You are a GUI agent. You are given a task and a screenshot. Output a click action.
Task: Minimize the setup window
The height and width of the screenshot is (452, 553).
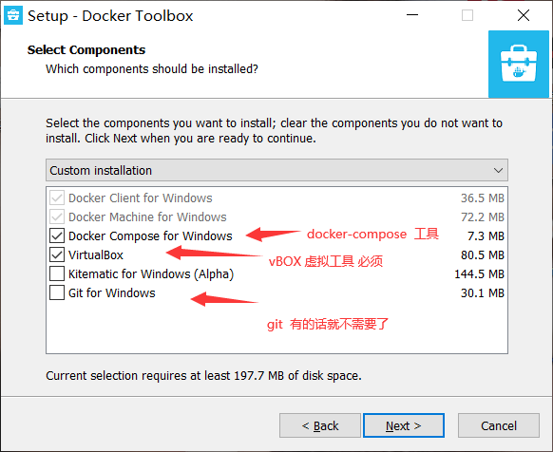tap(412, 15)
